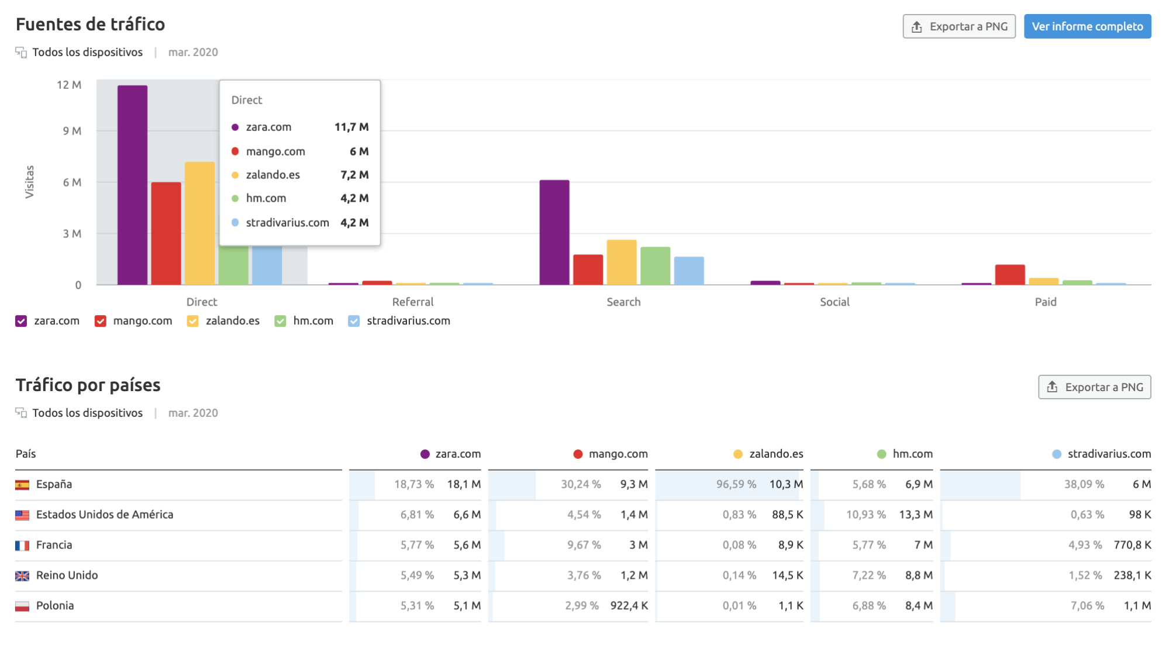Screen dimensions: 1169x653
Task: Click the red mango.com Paid bar
Action: pyautogui.click(x=1010, y=275)
